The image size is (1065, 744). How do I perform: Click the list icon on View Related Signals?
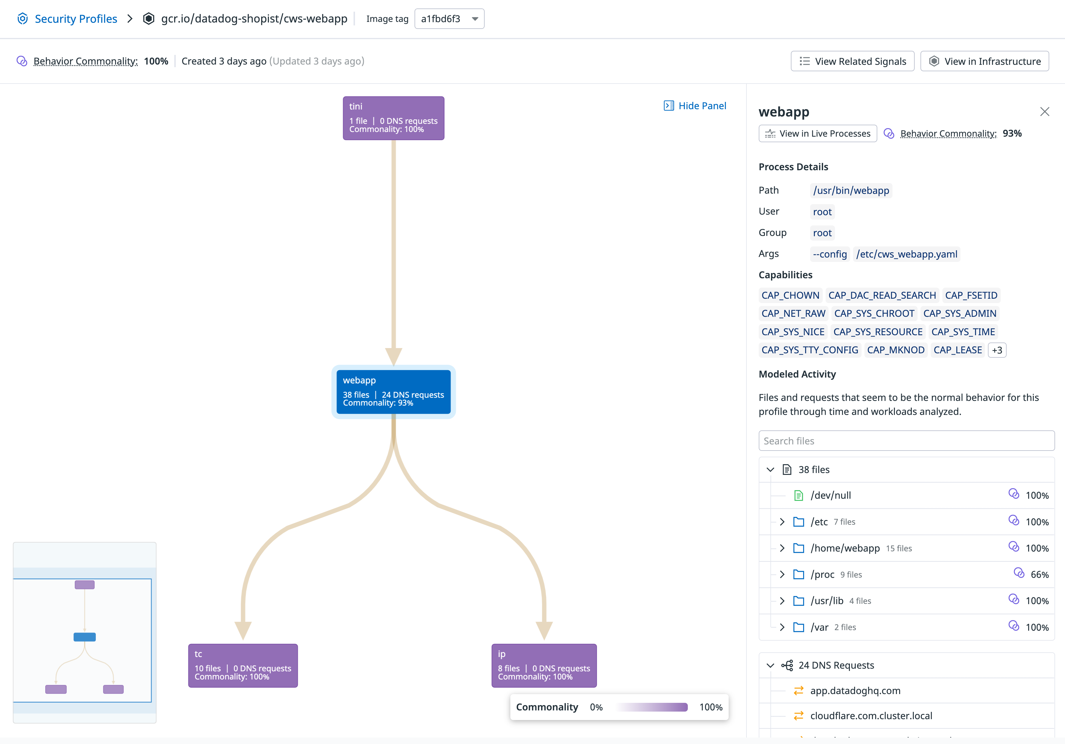[x=805, y=61]
